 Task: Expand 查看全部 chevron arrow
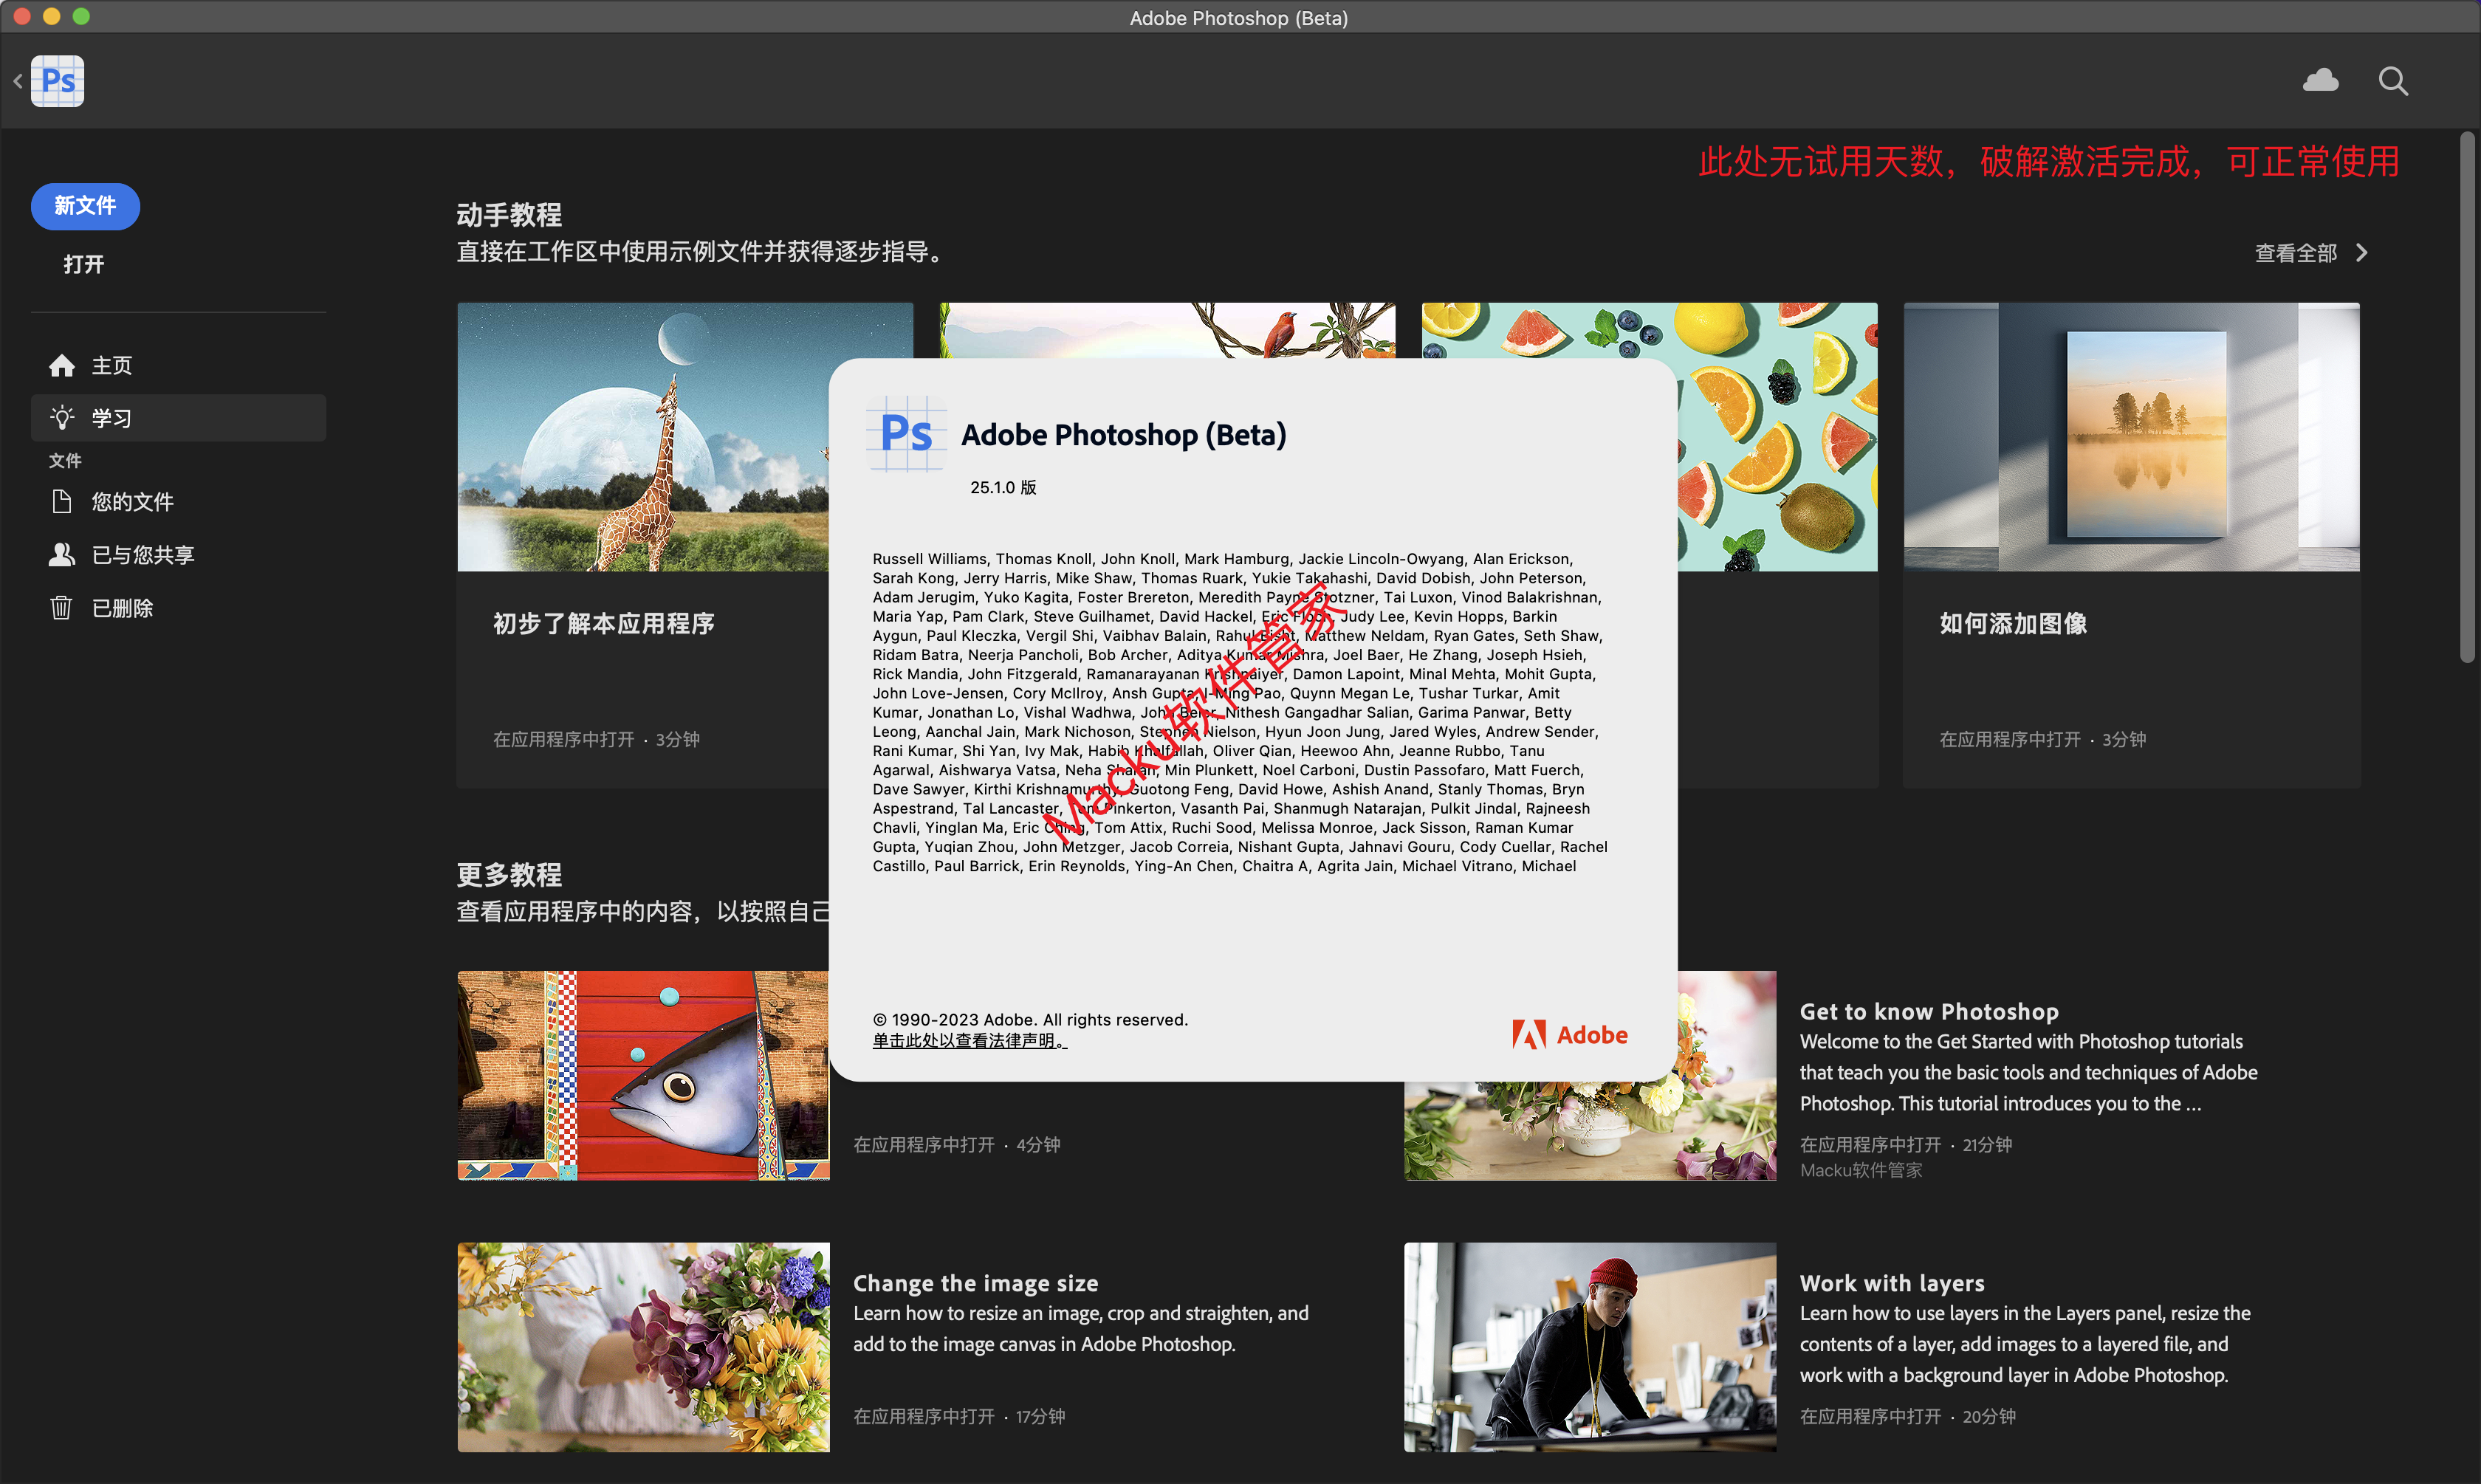coord(2362,253)
